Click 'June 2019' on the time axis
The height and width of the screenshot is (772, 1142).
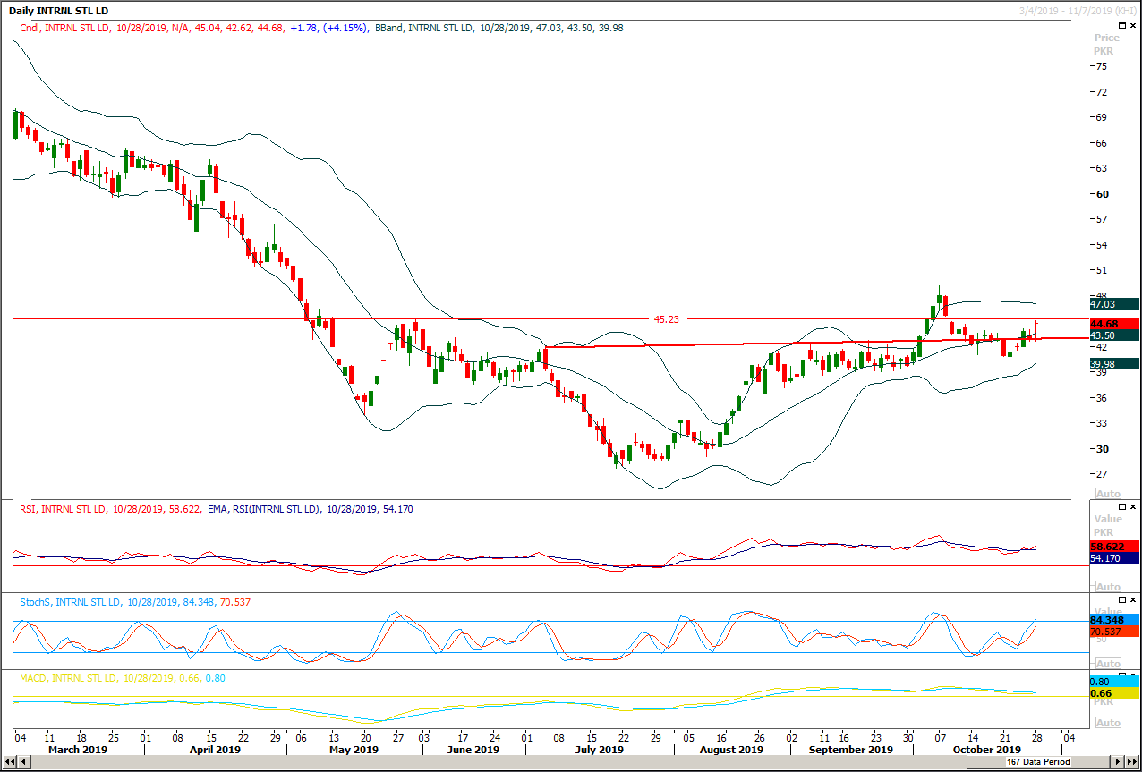pos(473,750)
